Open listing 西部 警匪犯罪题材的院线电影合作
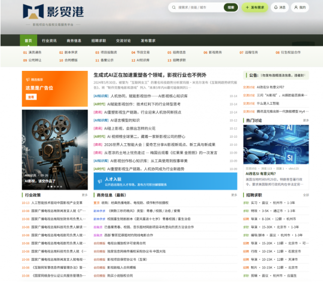This screenshot has height=286, width=323. (x=129, y=235)
